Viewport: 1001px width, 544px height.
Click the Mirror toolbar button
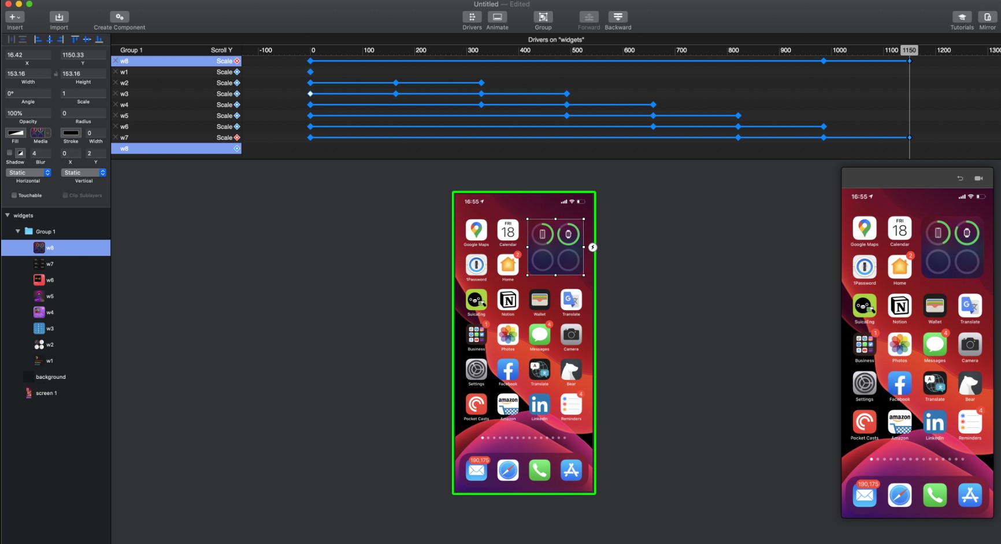987,17
